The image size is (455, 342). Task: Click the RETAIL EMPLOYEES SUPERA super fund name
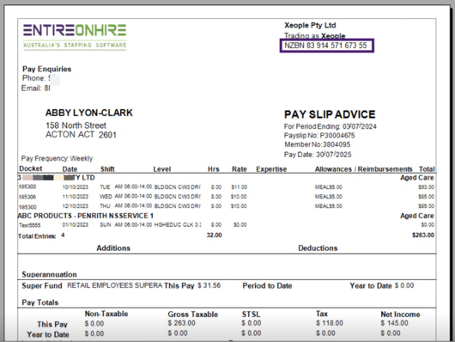pos(115,285)
